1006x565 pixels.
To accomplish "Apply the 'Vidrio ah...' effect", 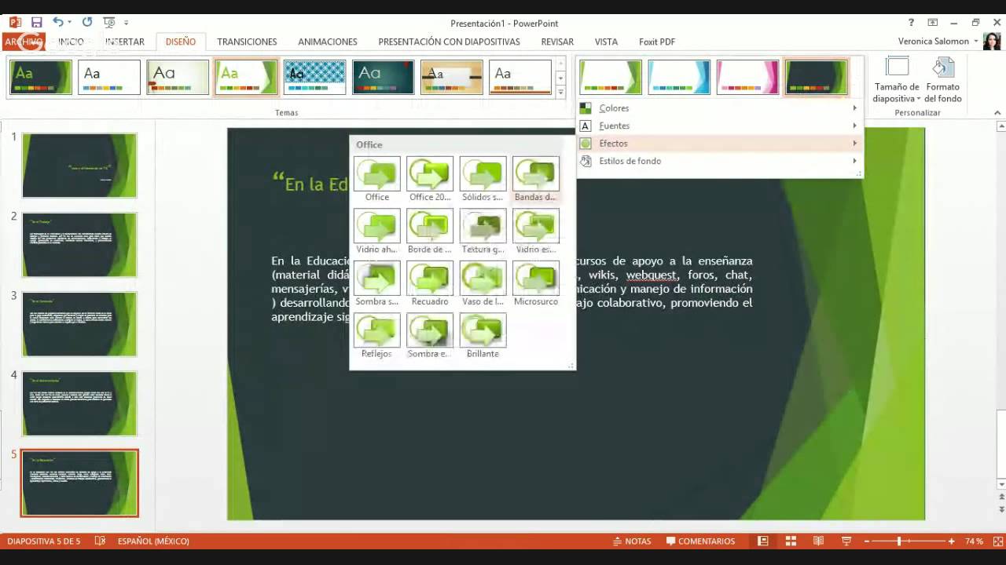I will (377, 231).
